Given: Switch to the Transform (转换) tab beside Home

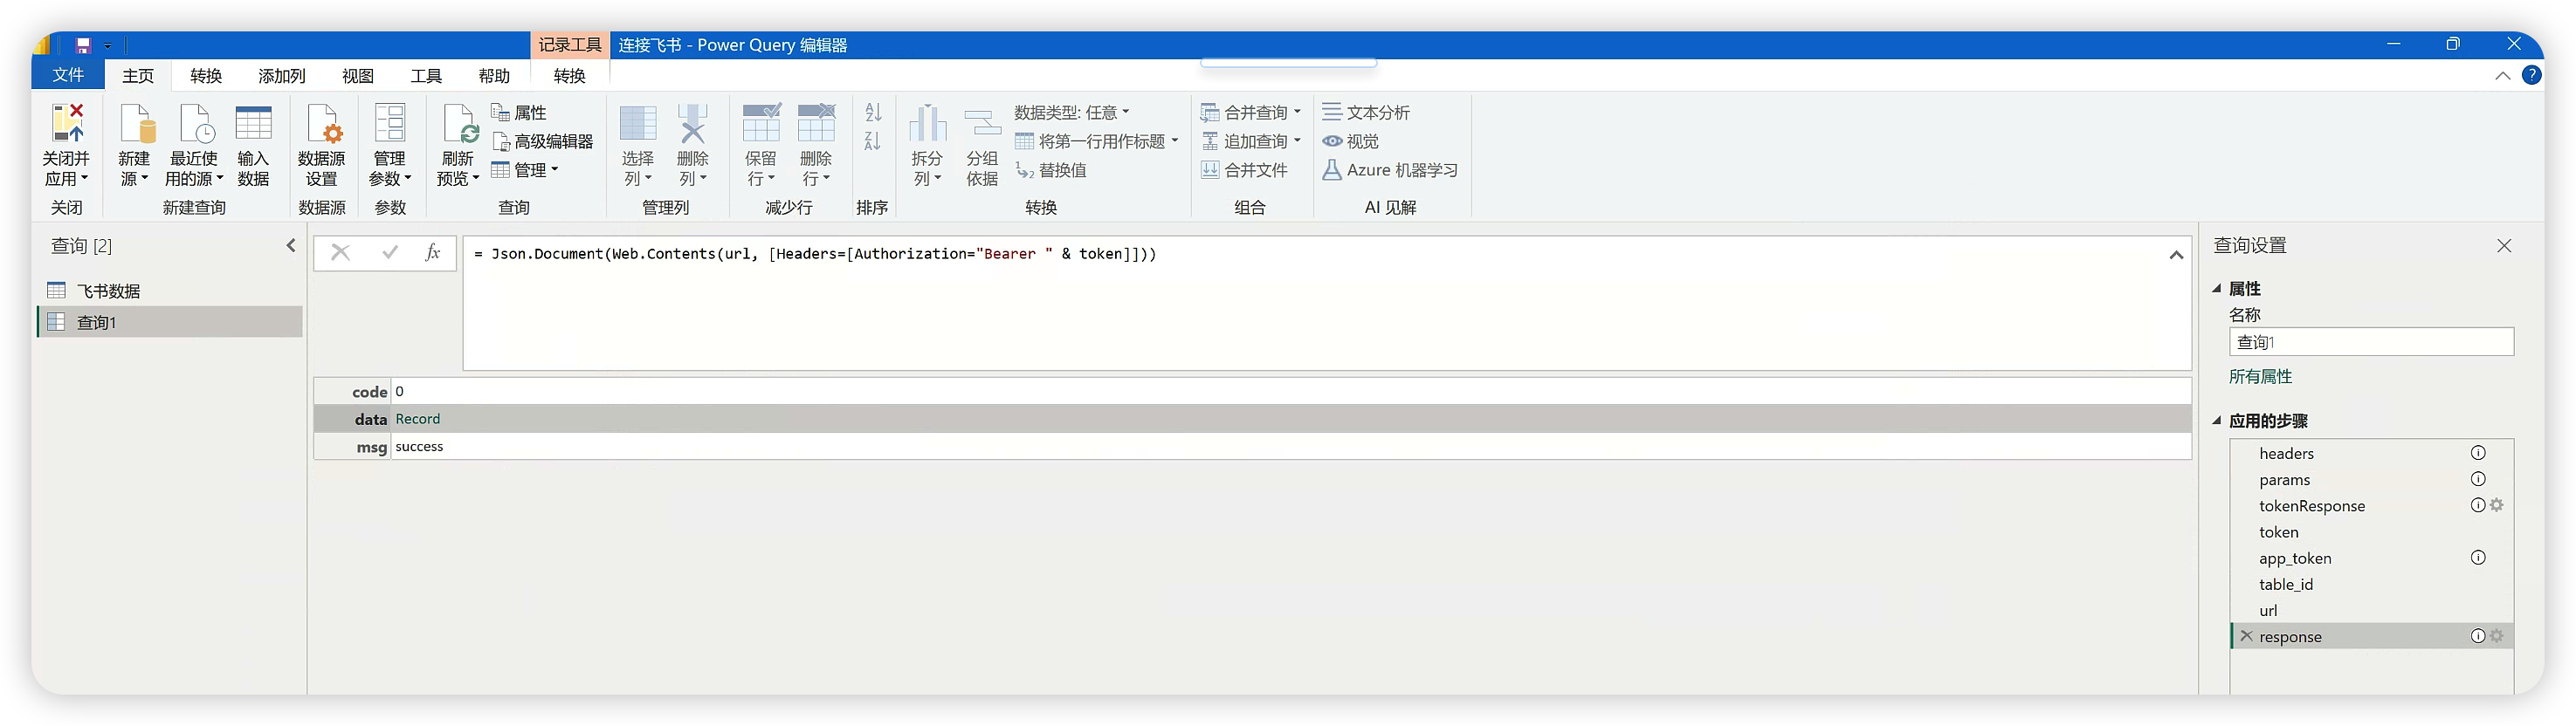Looking at the screenshot, I should coord(206,76).
